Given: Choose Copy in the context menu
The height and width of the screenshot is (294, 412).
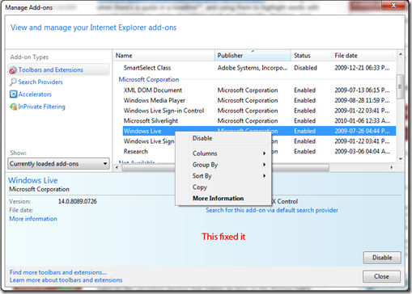Looking at the screenshot, I should 223,187.
